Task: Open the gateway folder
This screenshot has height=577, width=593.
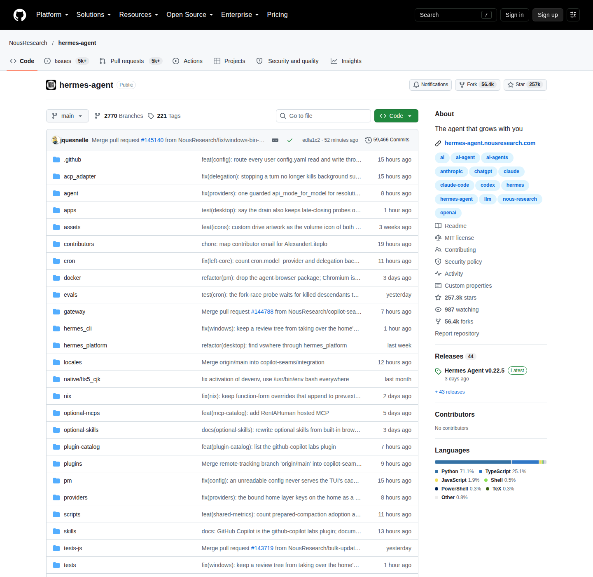Action: 75,312
